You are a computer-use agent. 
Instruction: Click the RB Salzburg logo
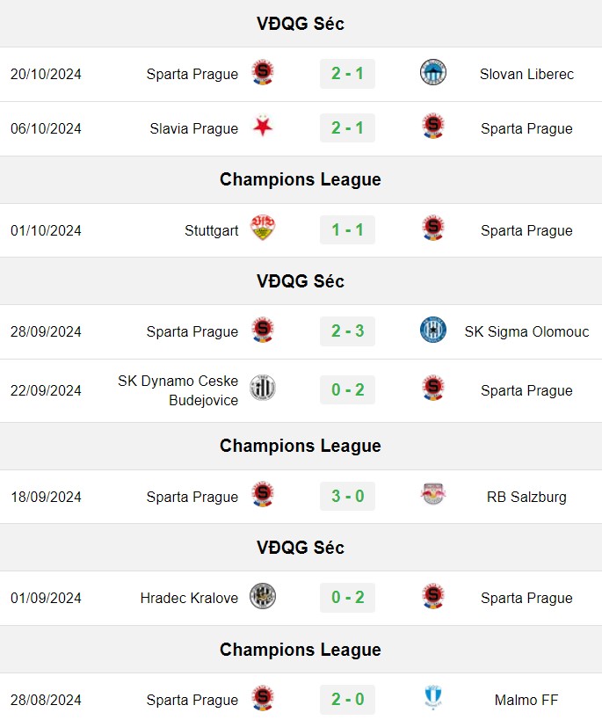point(433,494)
